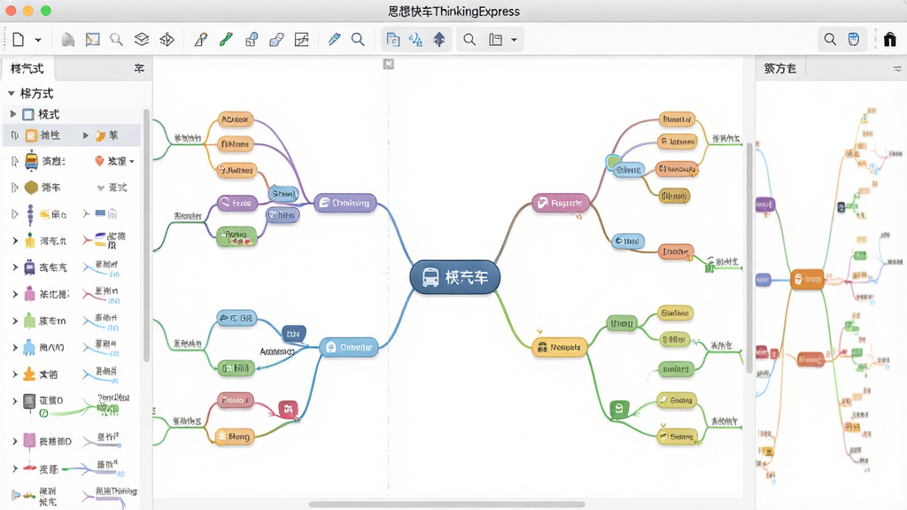Click the orange Acueek topic node
This screenshot has height=510, width=907.
[236, 120]
